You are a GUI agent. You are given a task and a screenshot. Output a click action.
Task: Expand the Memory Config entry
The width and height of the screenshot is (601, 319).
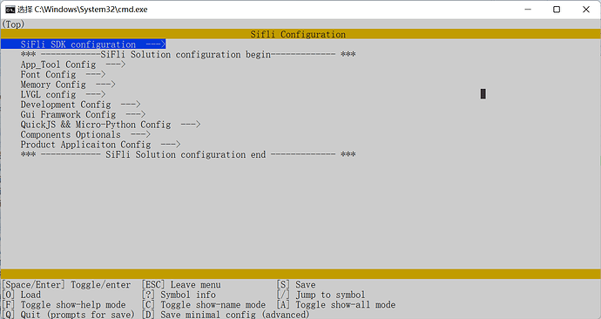pos(68,85)
